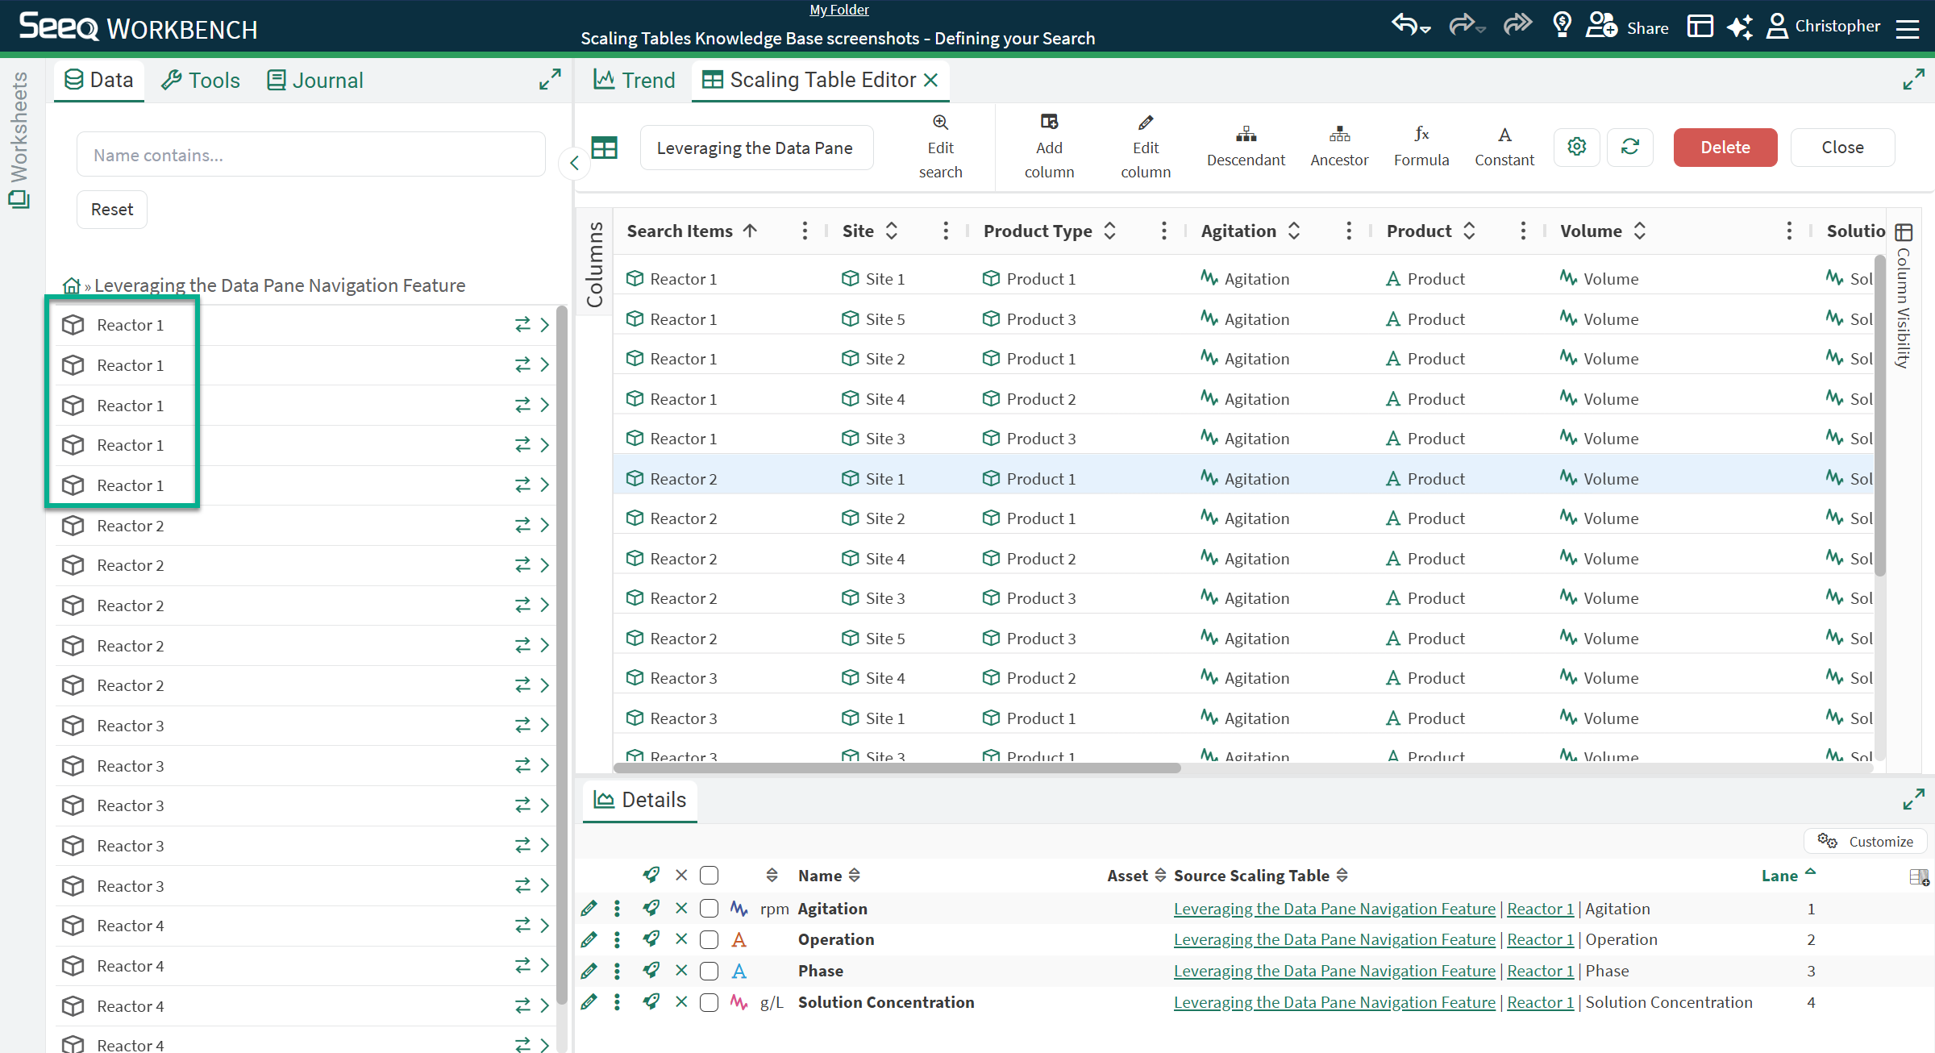Click the Reset button in Data pane
The image size is (1935, 1053).
(112, 210)
